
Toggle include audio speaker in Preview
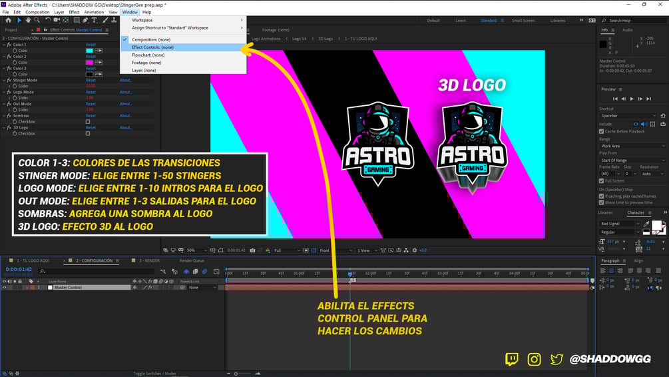point(644,125)
